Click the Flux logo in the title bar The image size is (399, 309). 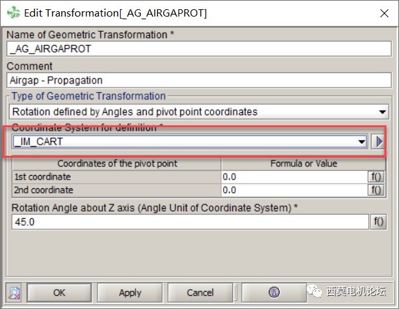click(x=13, y=13)
